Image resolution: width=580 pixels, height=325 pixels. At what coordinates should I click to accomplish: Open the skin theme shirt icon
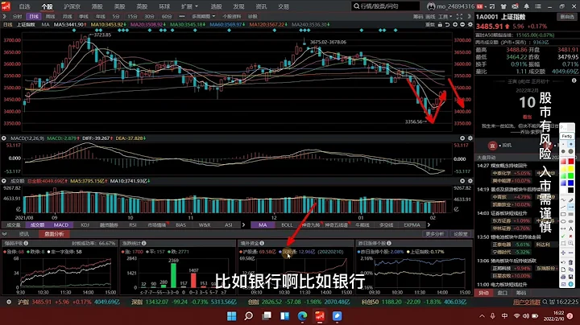(503, 6)
